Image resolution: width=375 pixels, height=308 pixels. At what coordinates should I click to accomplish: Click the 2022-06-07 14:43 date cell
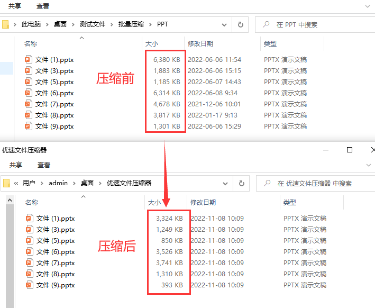(214, 82)
